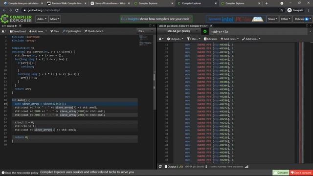The image size is (313, 176).
Task: Maximize the compiler output pane
Action: [x=307, y=26]
